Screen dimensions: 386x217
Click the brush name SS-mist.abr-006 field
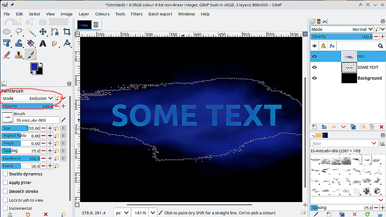click(37, 120)
